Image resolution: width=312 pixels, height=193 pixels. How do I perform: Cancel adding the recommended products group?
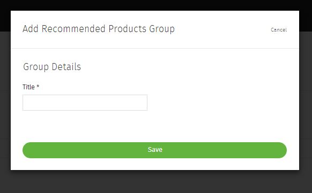coord(279,30)
